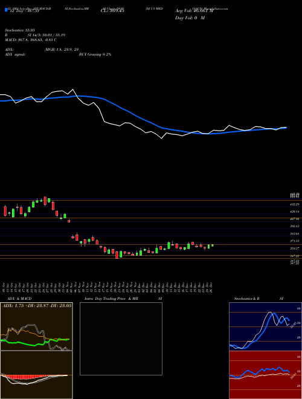Click the ADX & MACD panel title
This screenshot has height=399, width=302.
[19, 299]
